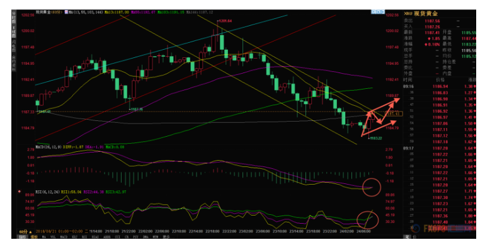Select the VOL indicator tab
Screen dimensions: 485x247
[53, 237]
